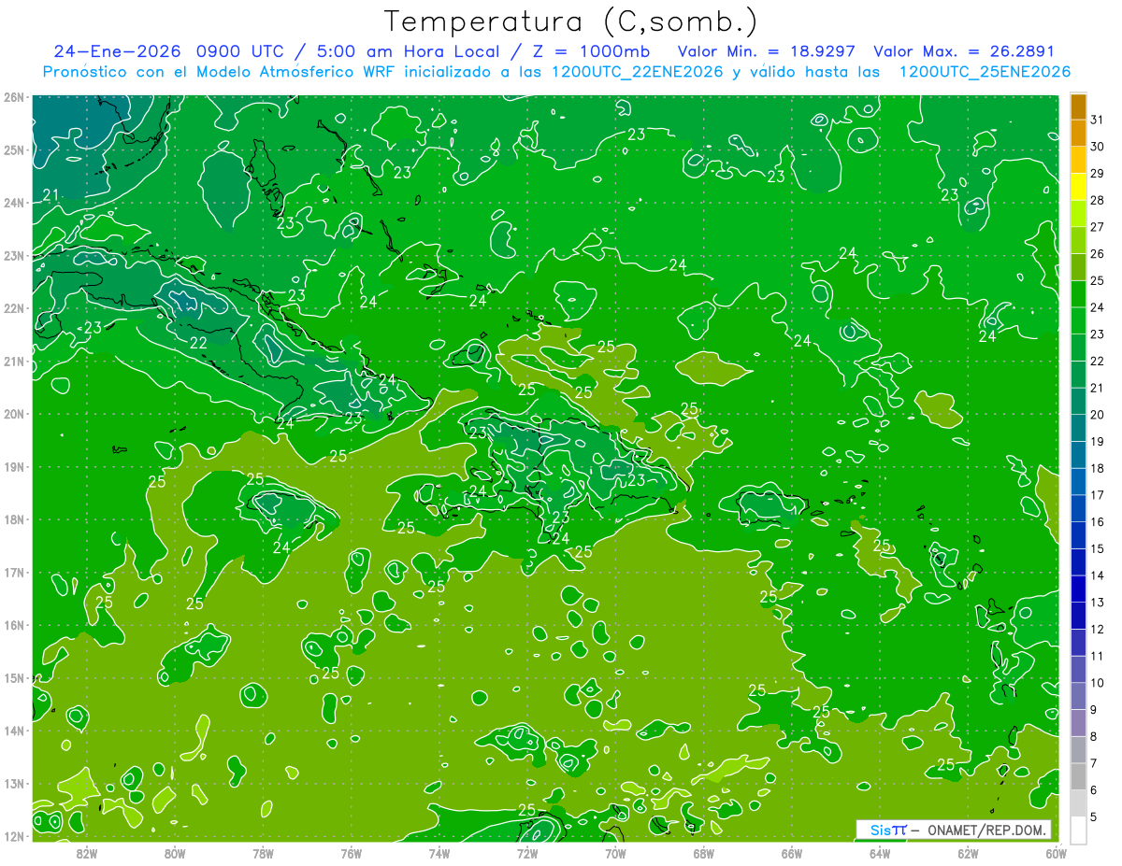The height and width of the screenshot is (866, 1122).
Task: Click the '23N' latitude axis label
Action: (x=14, y=255)
